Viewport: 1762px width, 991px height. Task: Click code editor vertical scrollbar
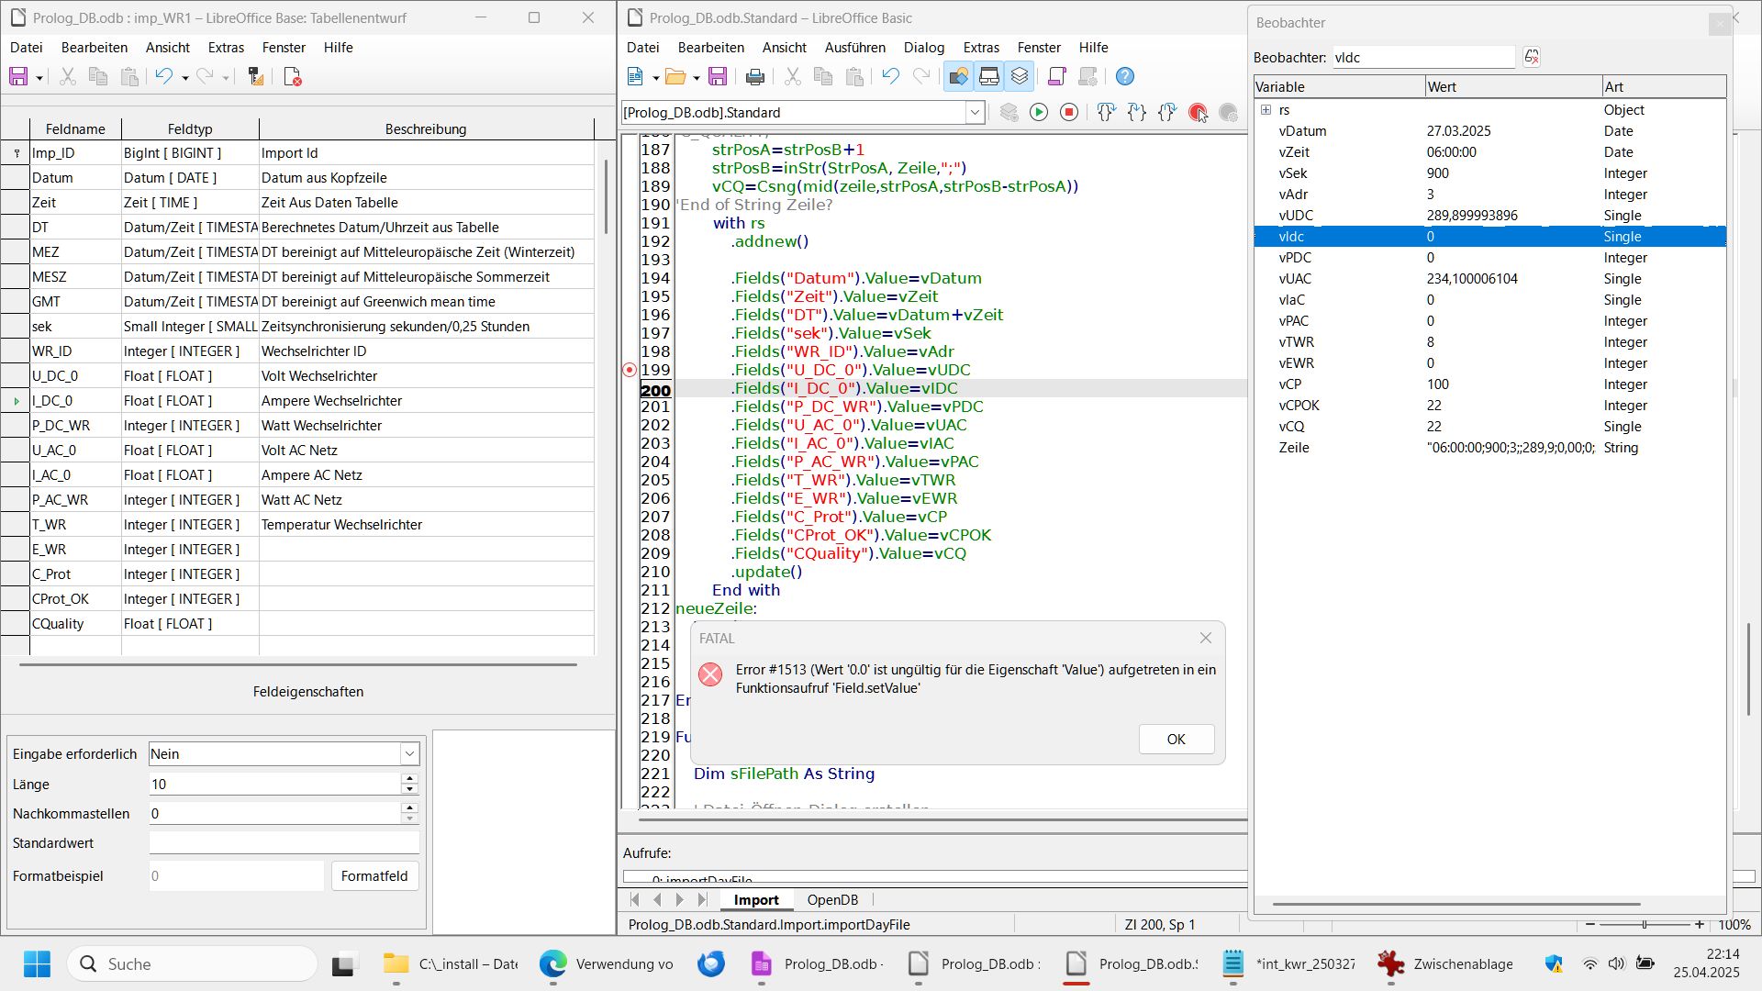[1748, 670]
